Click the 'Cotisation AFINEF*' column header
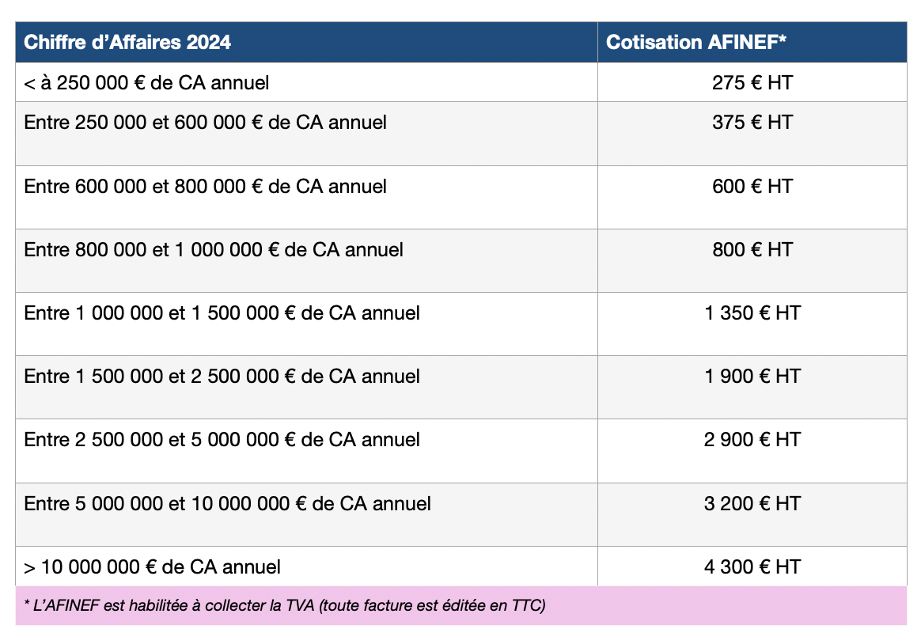The height and width of the screenshot is (644, 921). coord(695,43)
